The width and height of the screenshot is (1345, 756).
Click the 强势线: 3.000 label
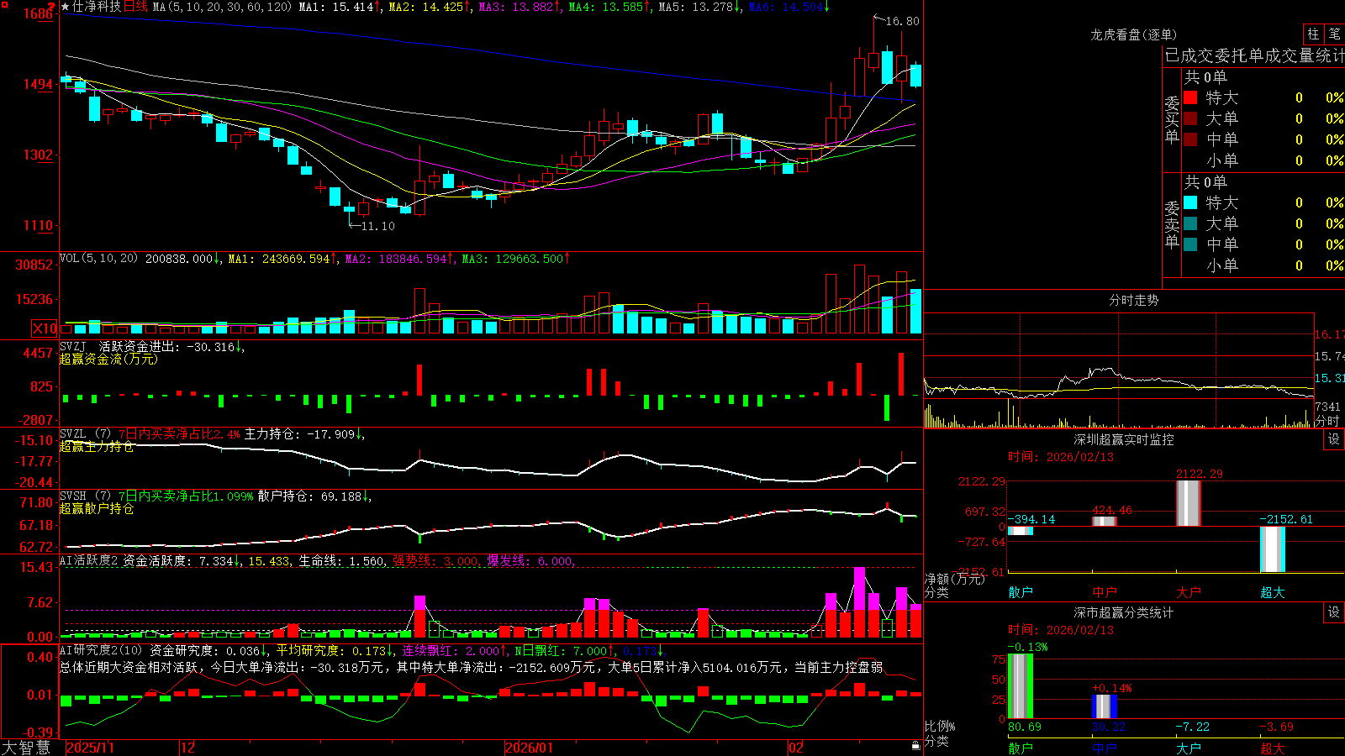pos(436,561)
